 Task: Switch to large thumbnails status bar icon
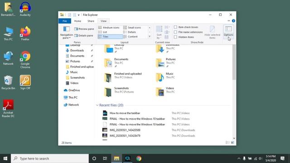[x=232, y=143]
